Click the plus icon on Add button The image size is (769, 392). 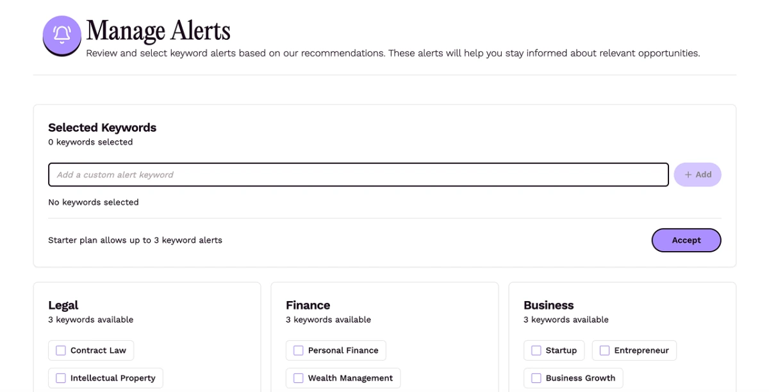688,175
